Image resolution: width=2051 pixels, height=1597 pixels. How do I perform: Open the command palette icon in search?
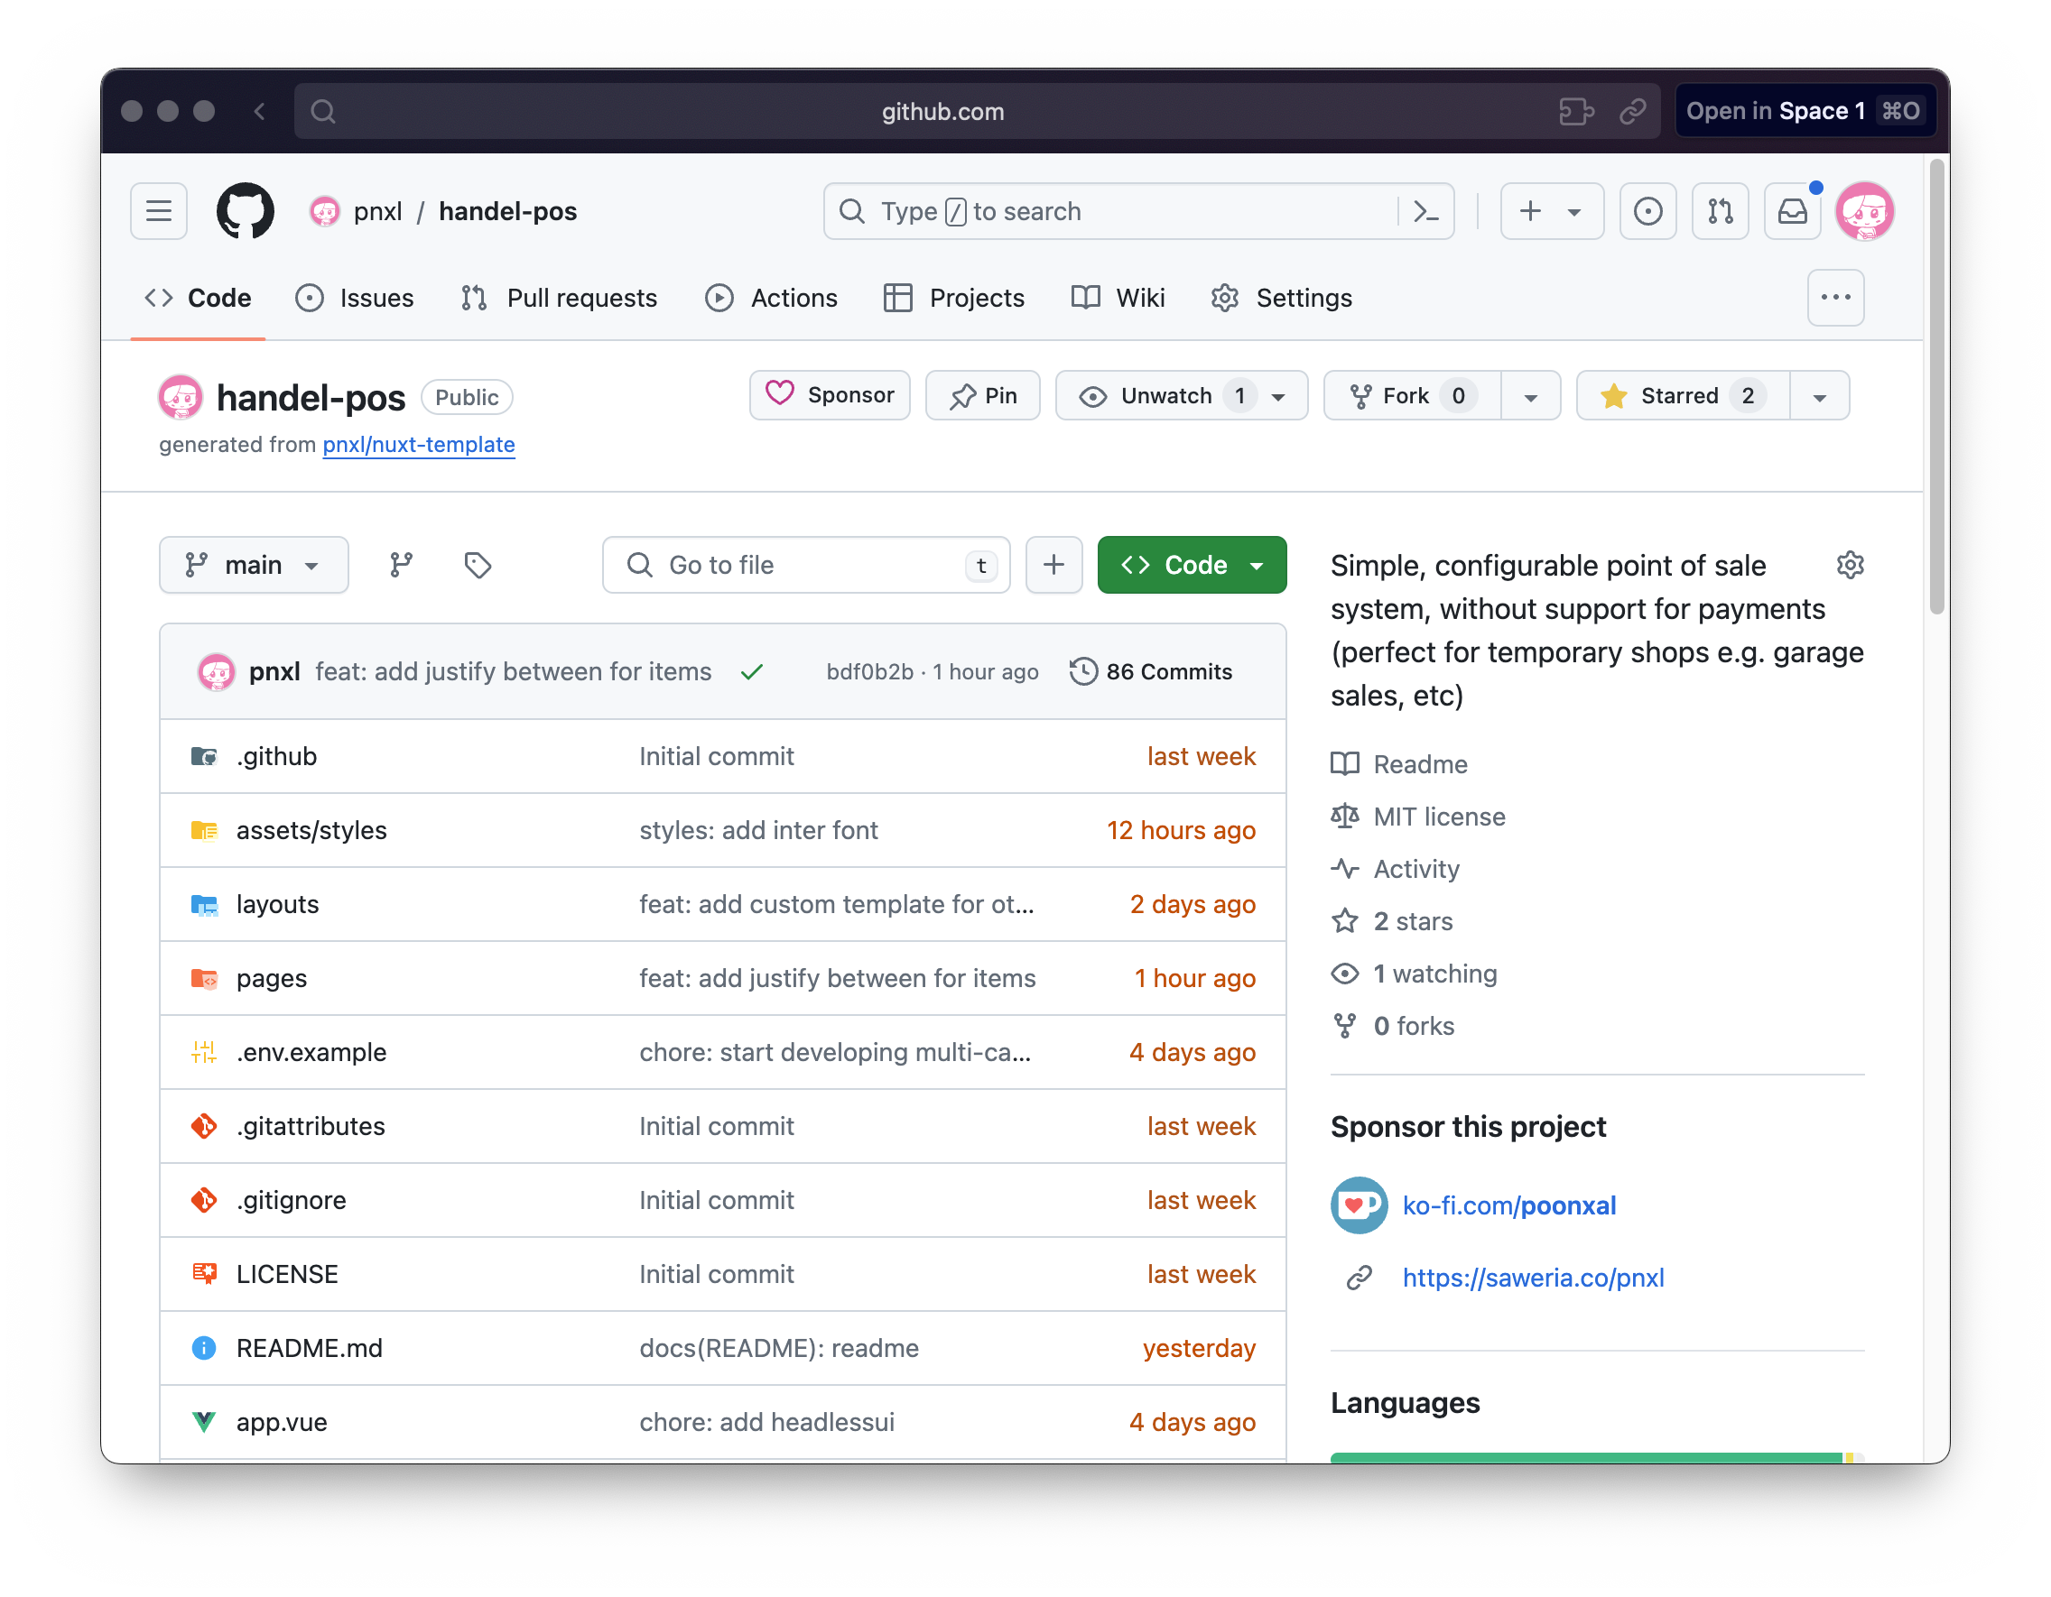[1425, 211]
